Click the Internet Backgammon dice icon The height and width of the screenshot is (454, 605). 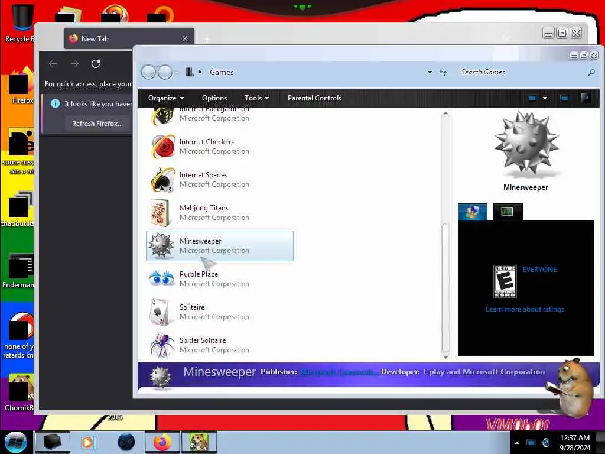162,116
